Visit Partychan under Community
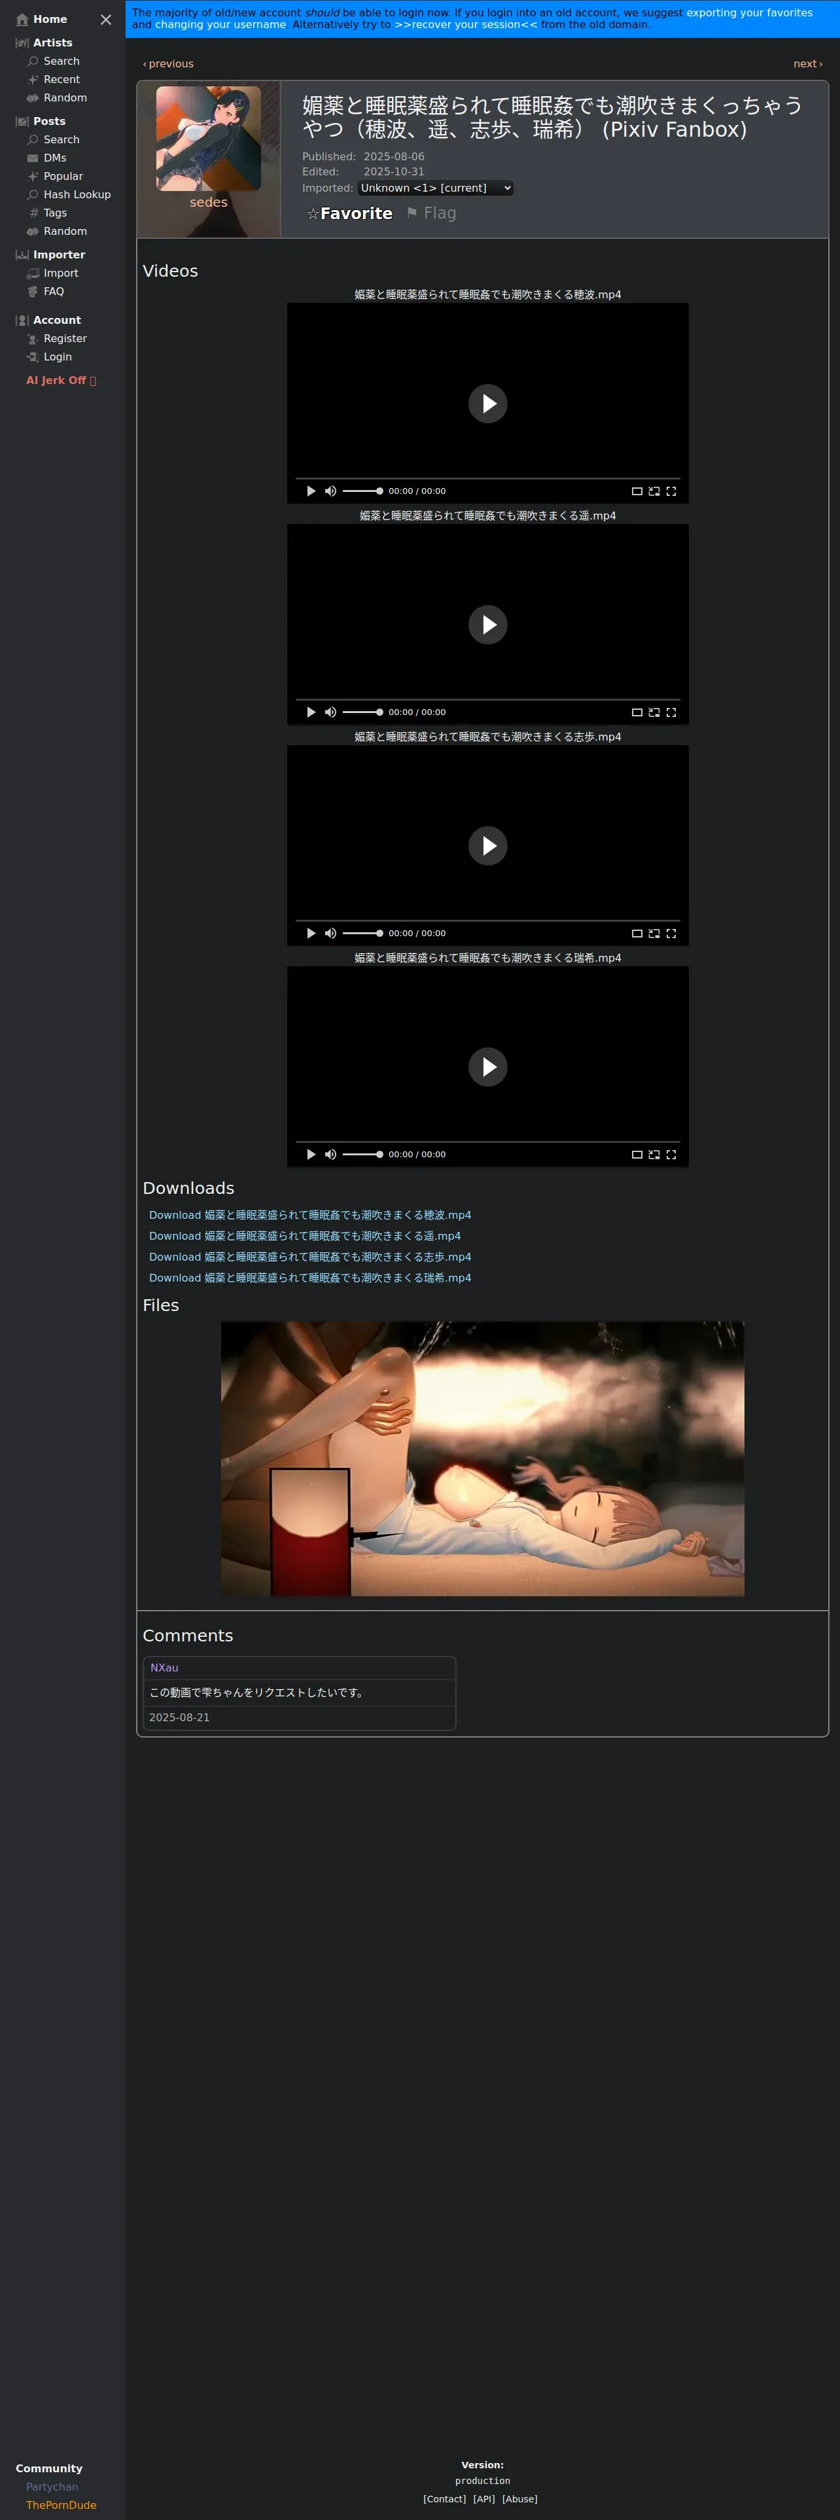This screenshot has width=840, height=2520. (x=52, y=2487)
